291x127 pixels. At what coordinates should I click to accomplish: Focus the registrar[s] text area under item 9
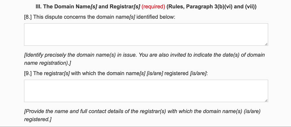click(x=146, y=91)
